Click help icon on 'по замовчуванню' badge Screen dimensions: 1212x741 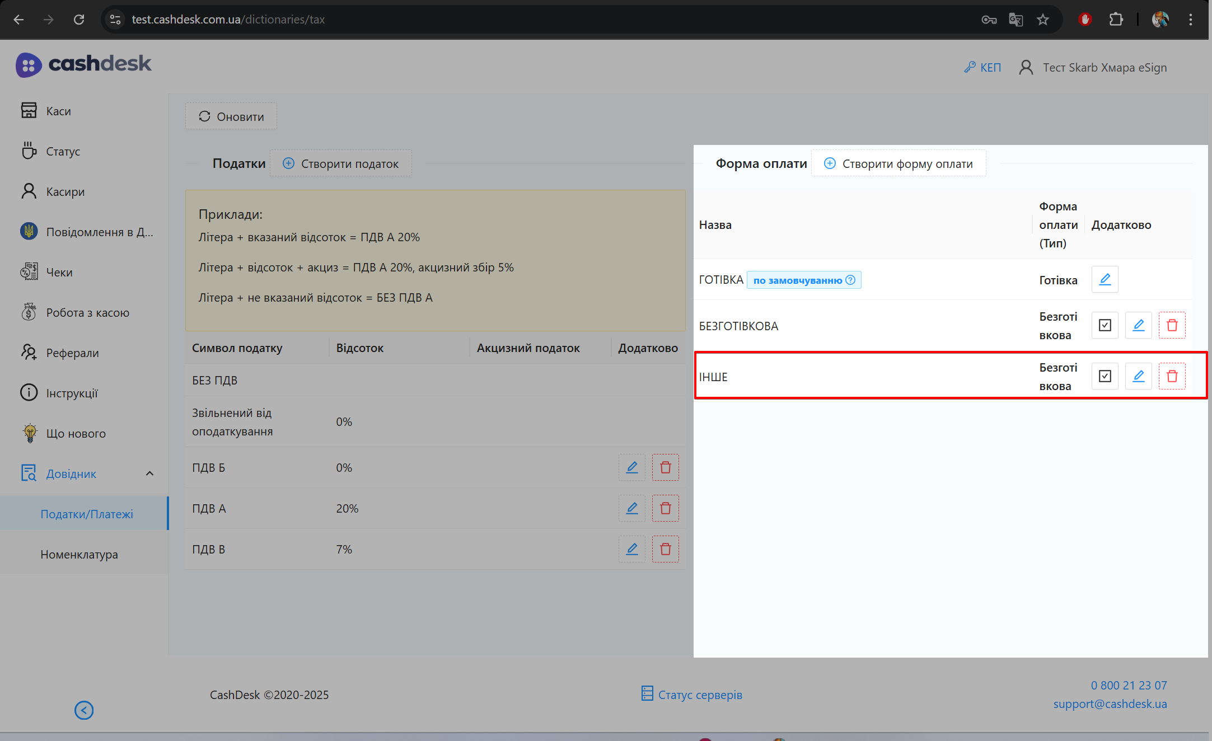[x=850, y=280]
